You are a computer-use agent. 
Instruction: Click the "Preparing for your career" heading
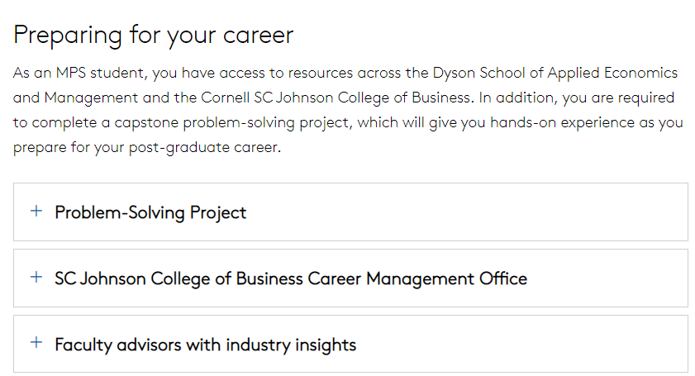(x=154, y=35)
